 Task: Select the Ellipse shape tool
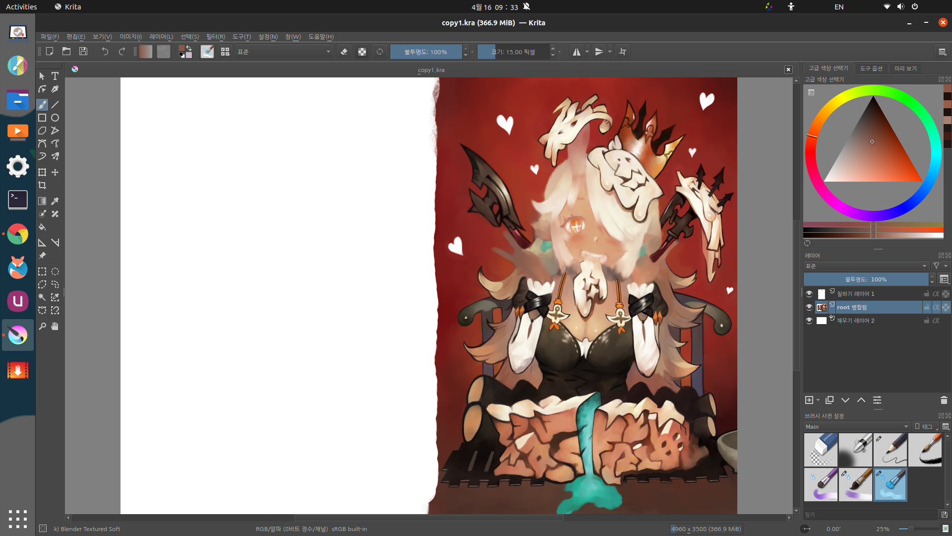pyautogui.click(x=55, y=118)
